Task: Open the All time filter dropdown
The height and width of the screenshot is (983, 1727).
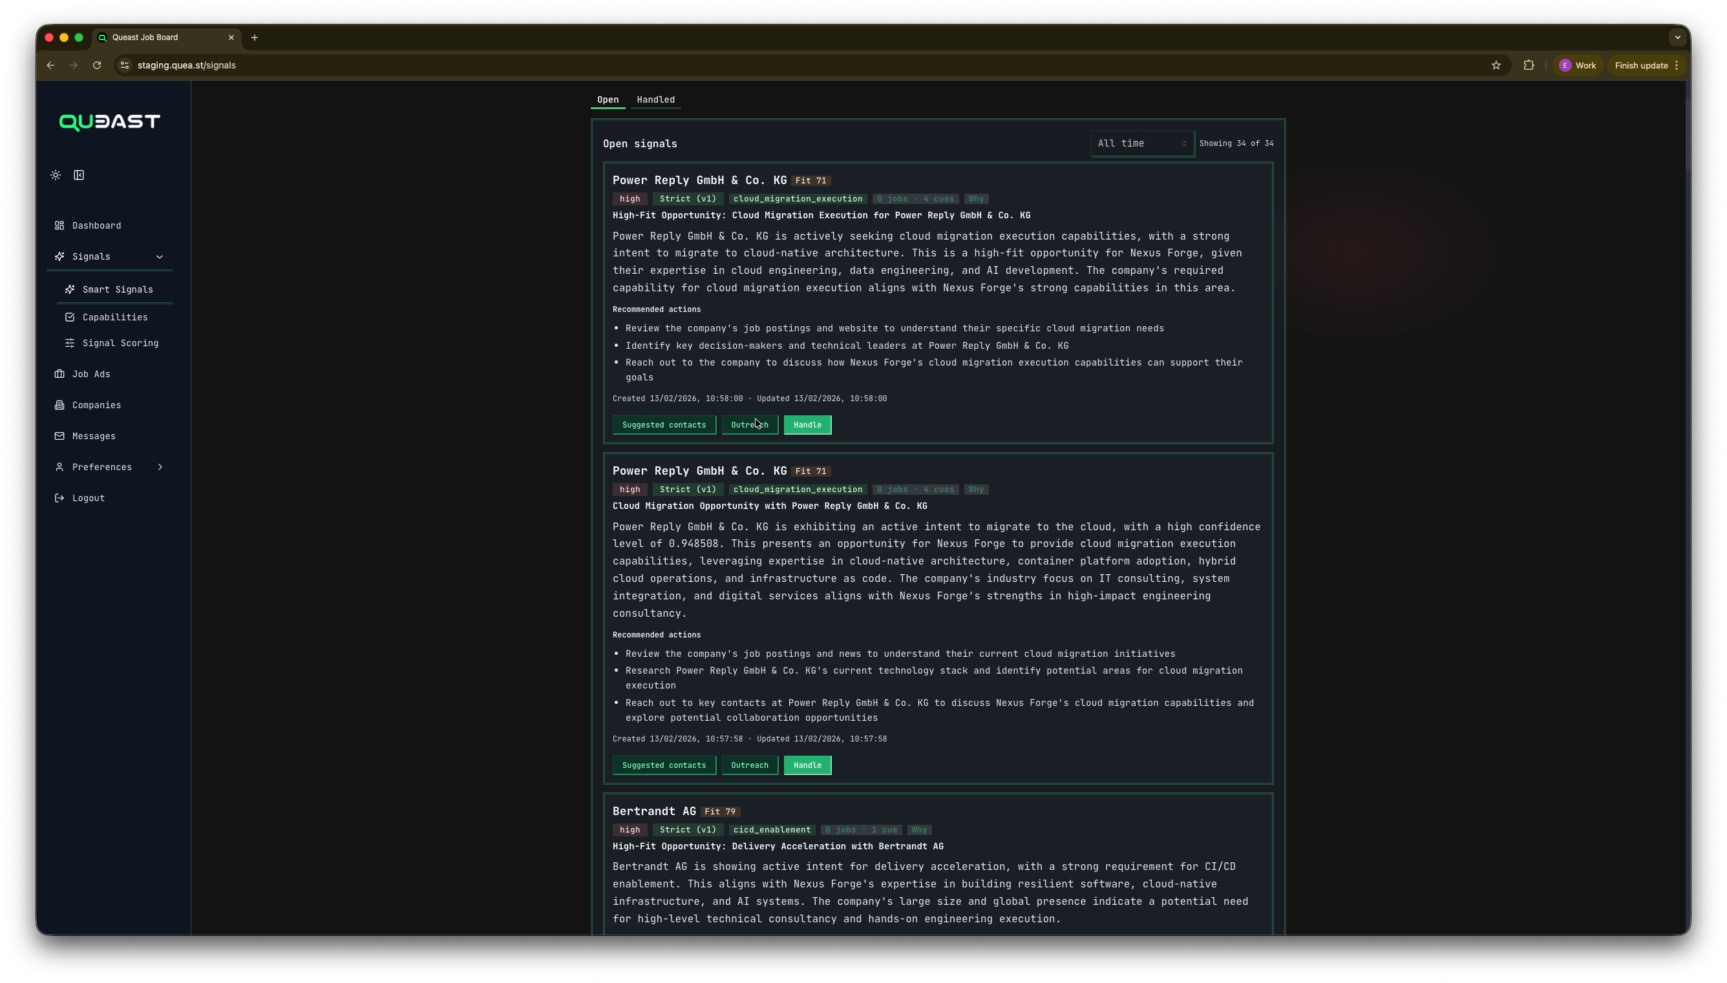Action: click(x=1141, y=143)
